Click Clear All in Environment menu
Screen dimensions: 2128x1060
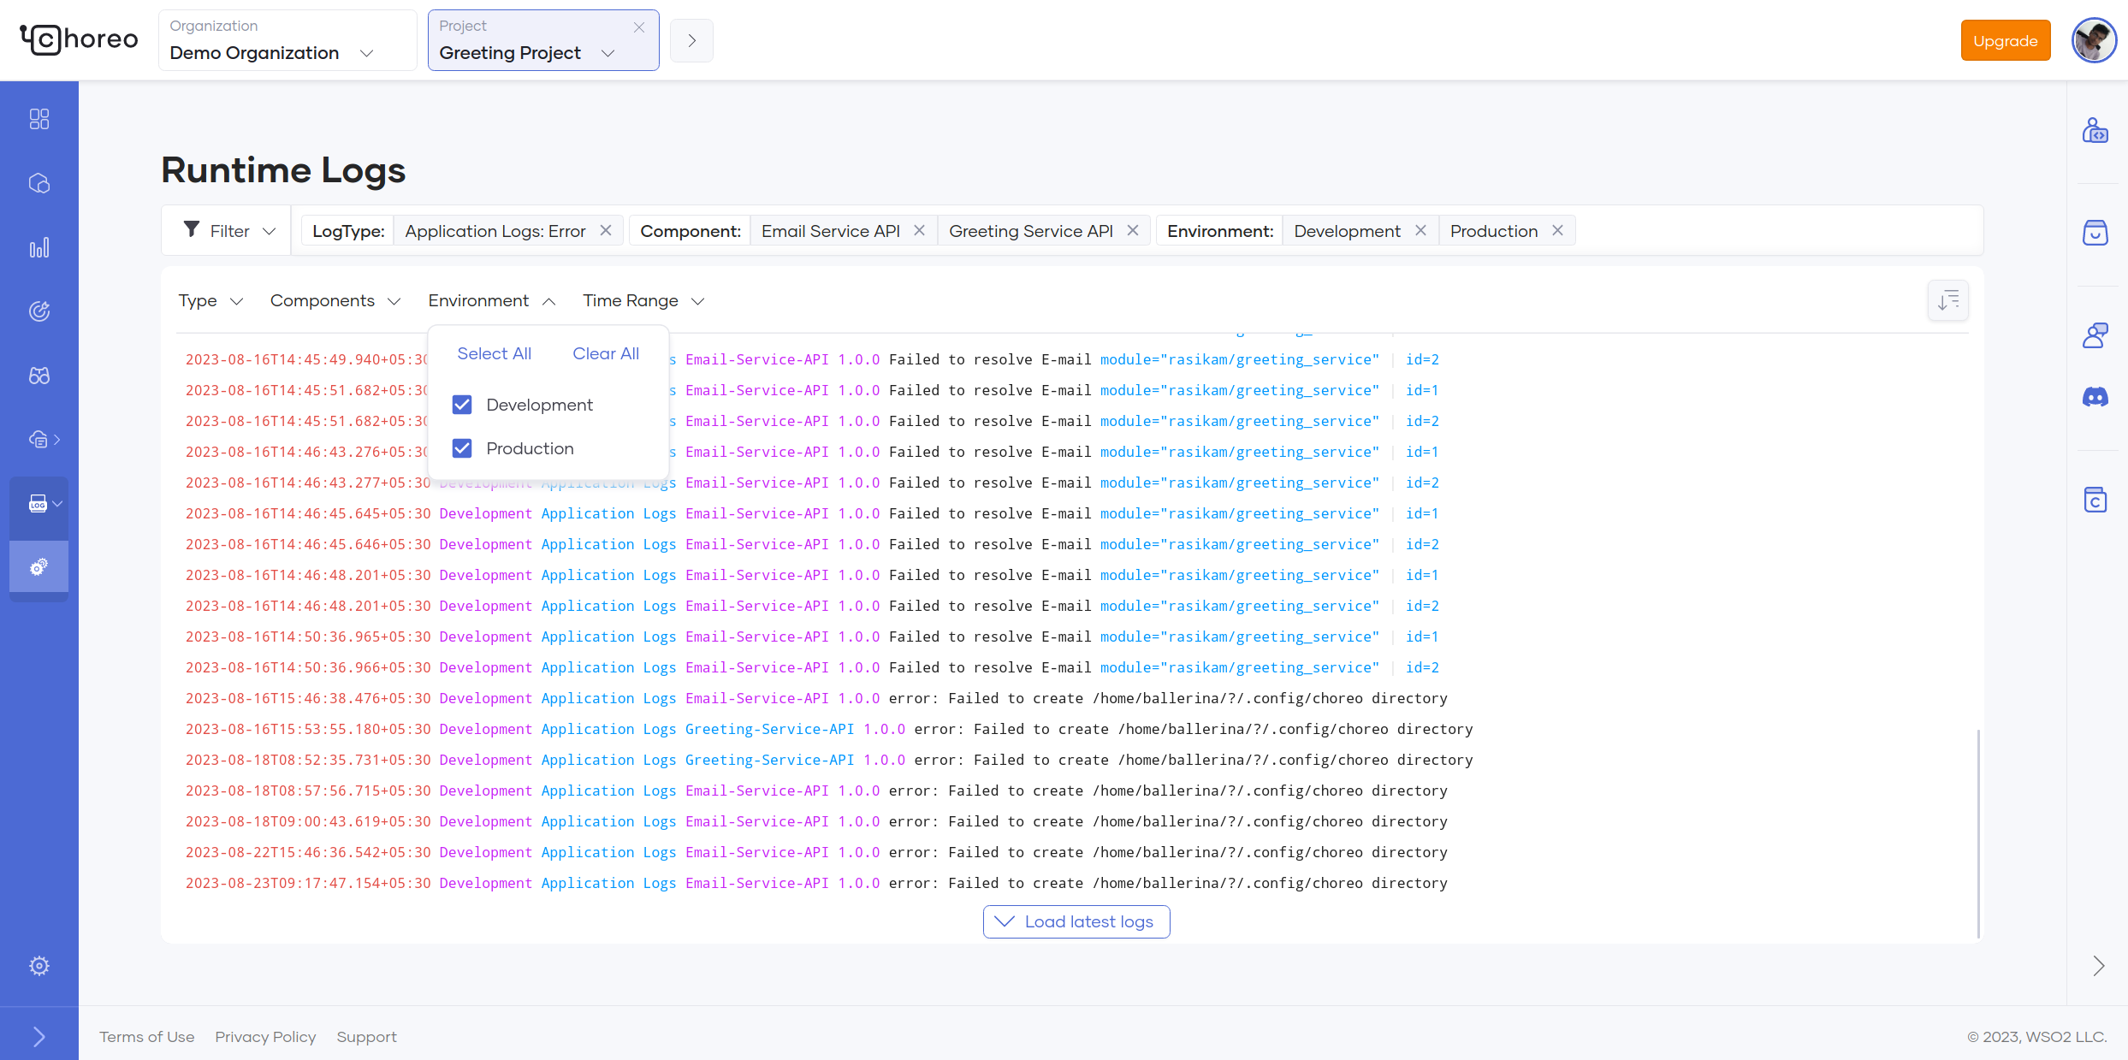(606, 354)
